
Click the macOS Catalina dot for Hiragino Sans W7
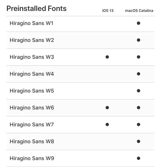[x=138, y=124]
